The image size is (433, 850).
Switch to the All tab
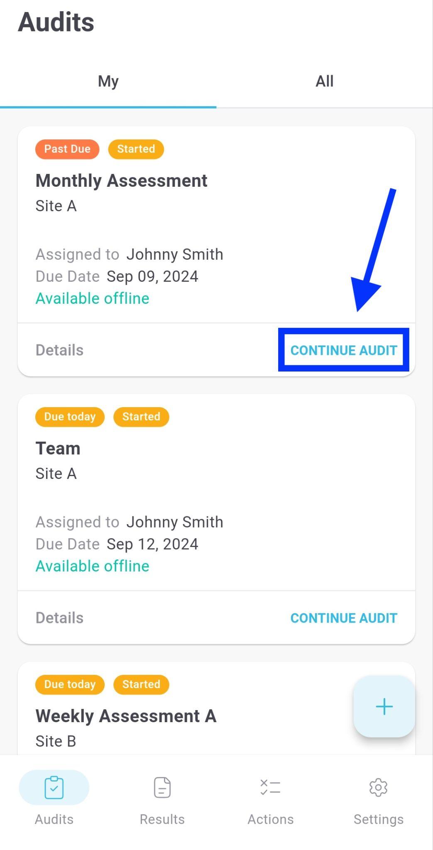[x=325, y=81]
